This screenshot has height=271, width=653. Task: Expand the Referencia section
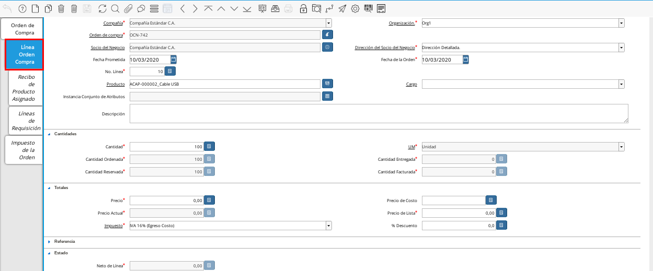pos(49,242)
